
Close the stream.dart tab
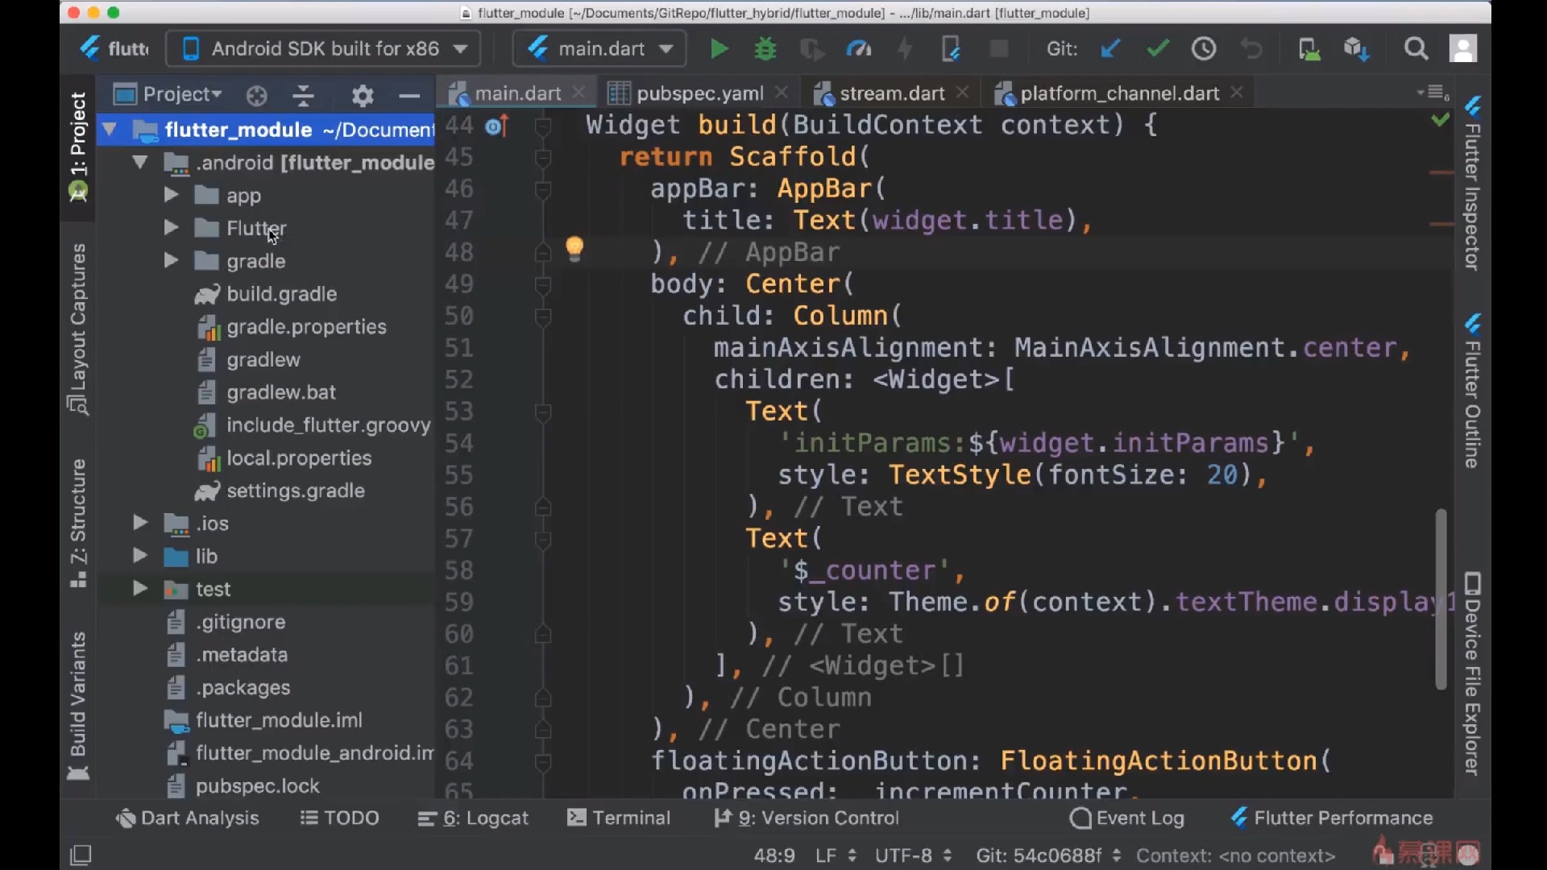coord(962,93)
